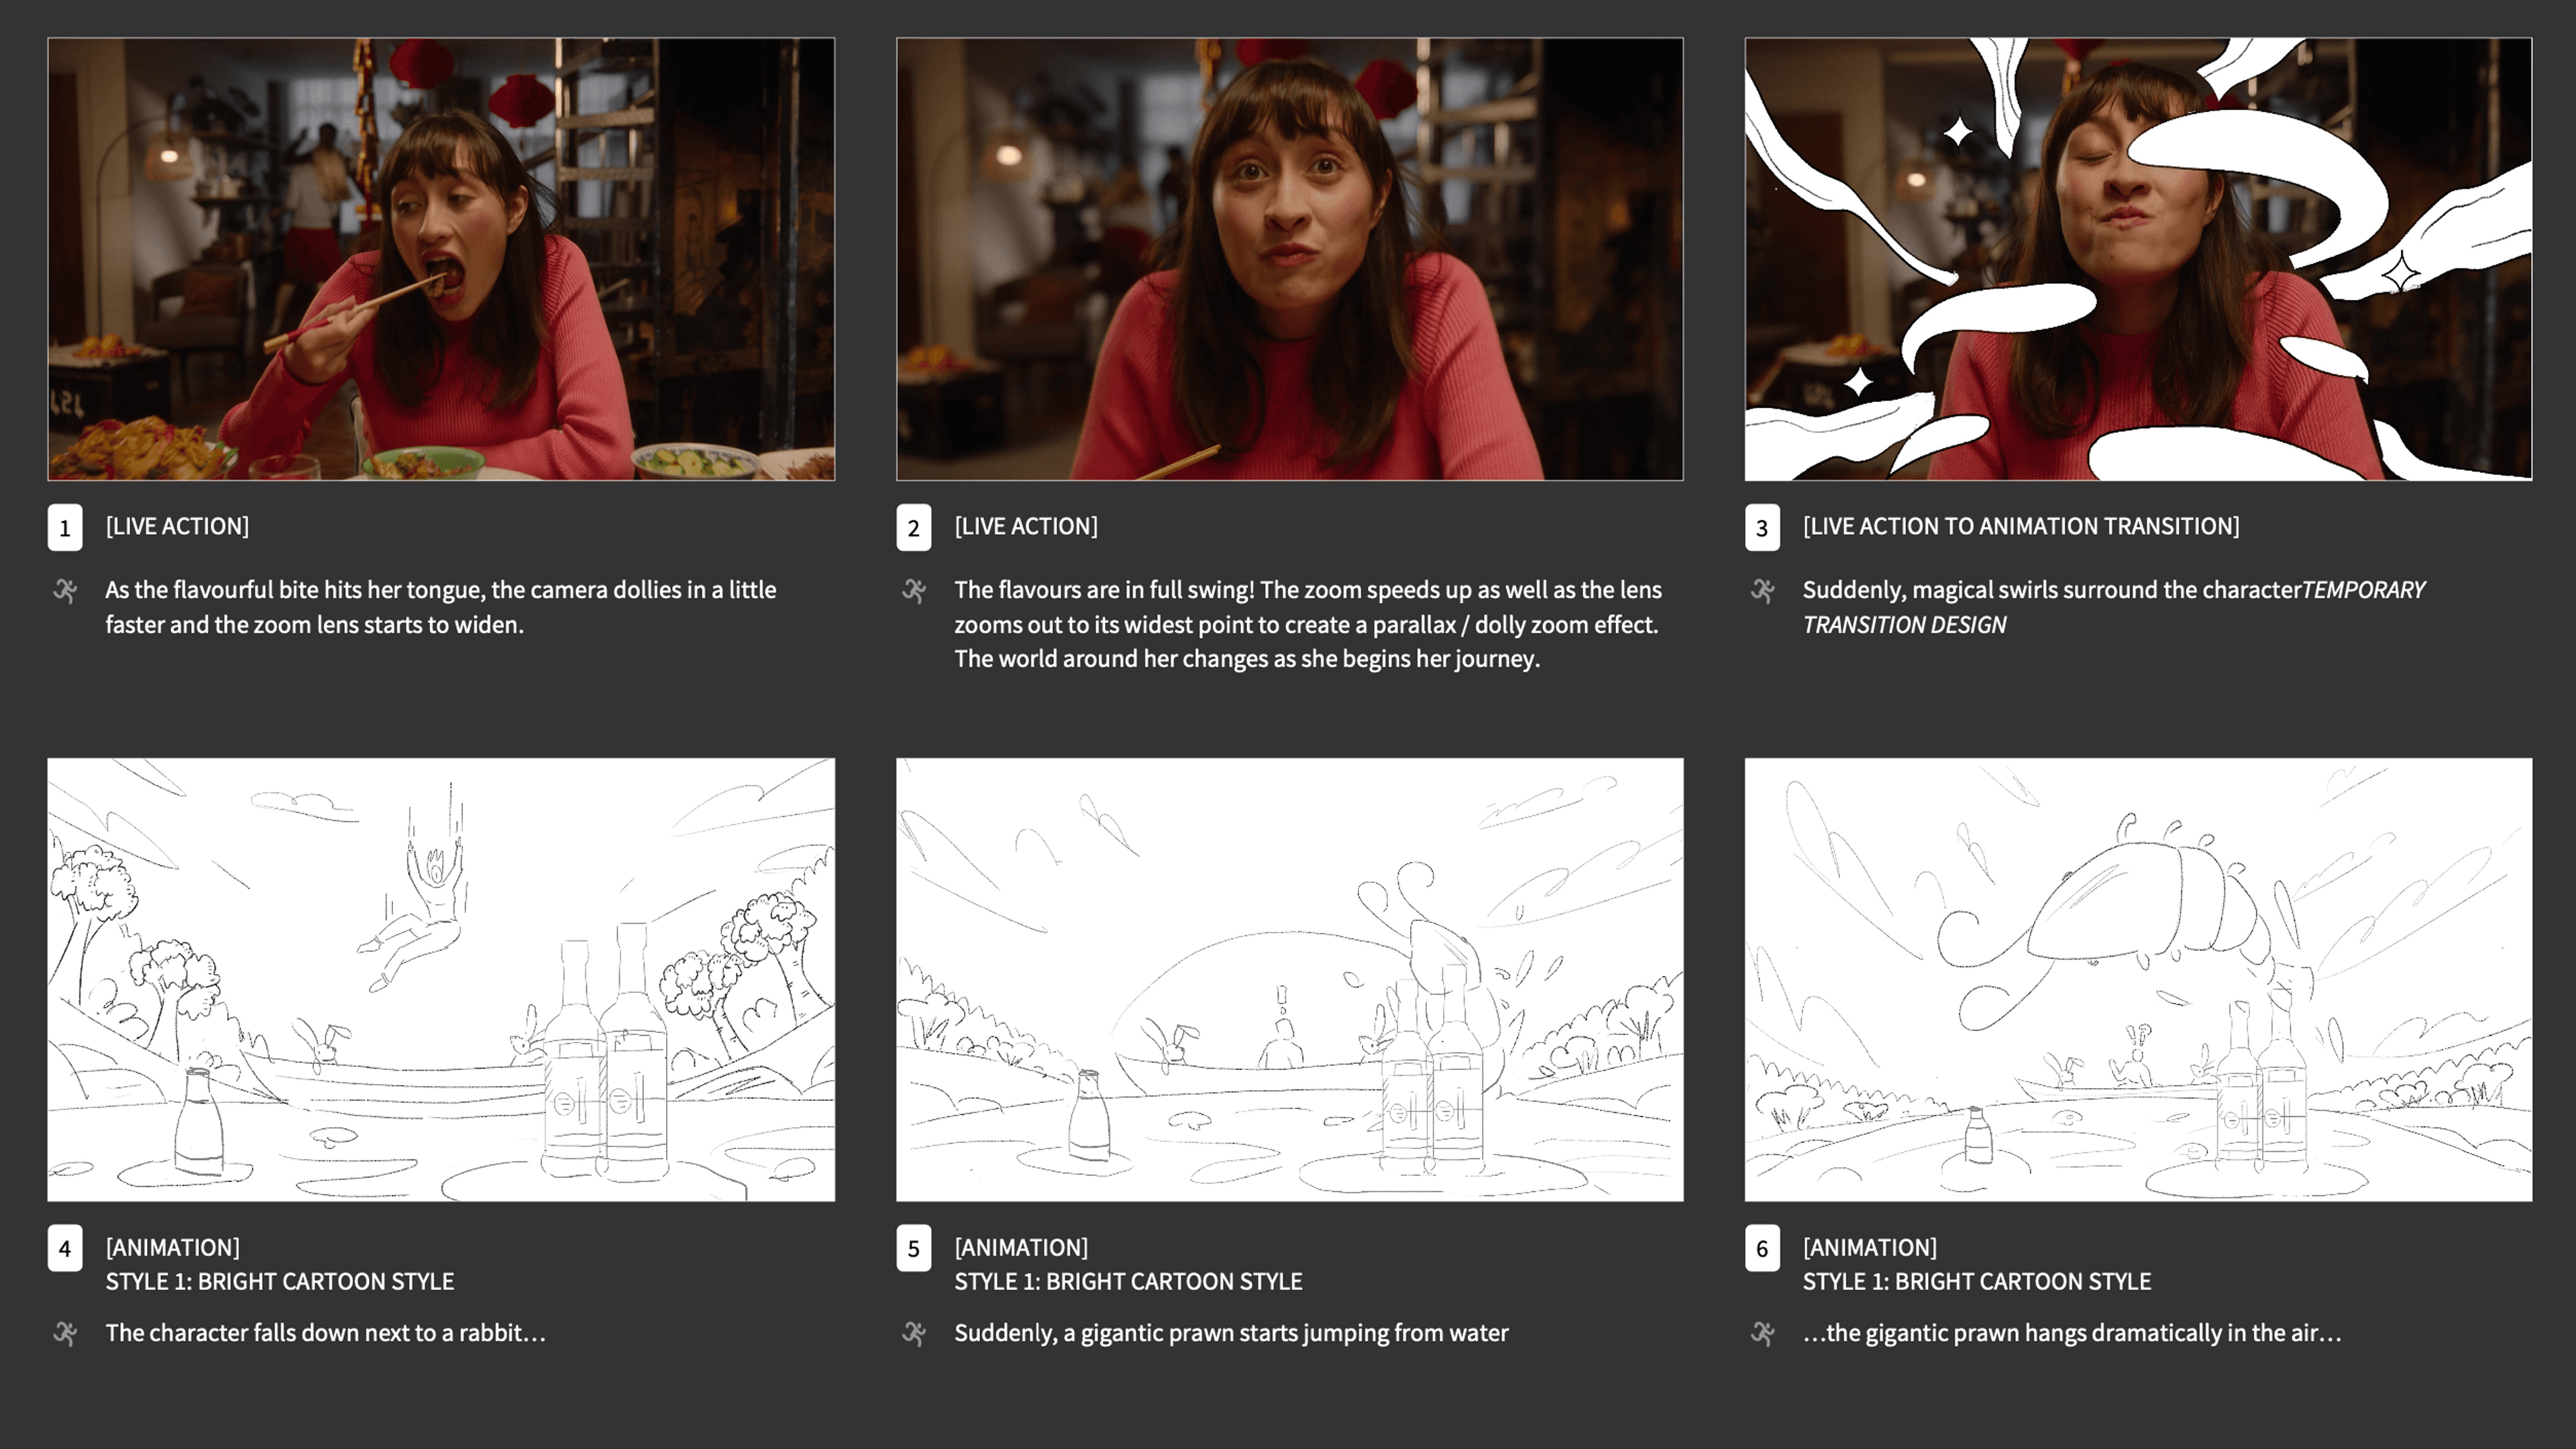Select frame number badge 4
The image size is (2576, 1449).
[65, 1248]
